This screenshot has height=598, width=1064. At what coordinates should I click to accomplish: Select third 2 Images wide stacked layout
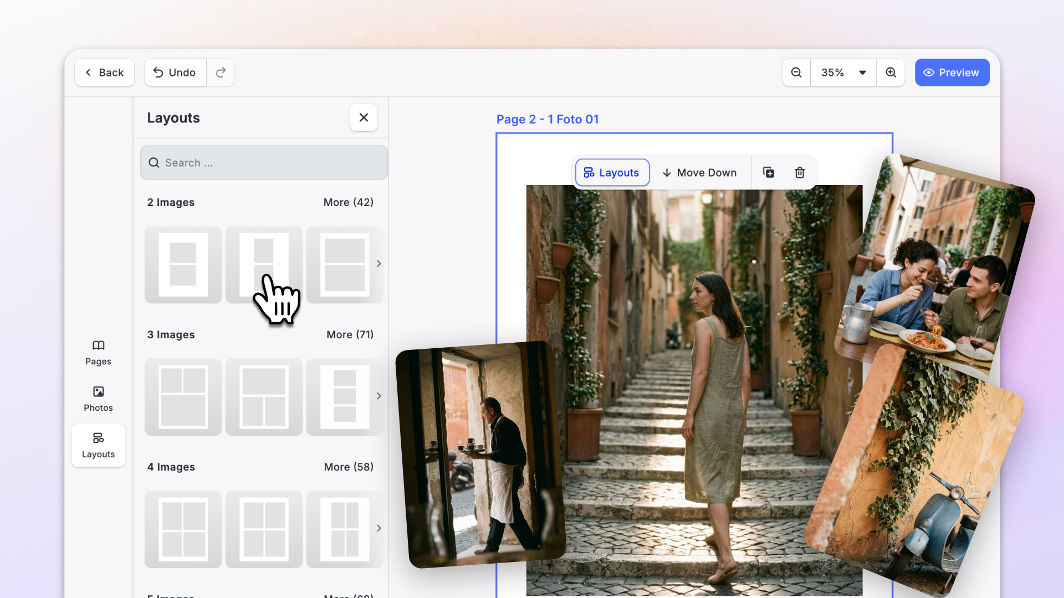[x=345, y=265]
